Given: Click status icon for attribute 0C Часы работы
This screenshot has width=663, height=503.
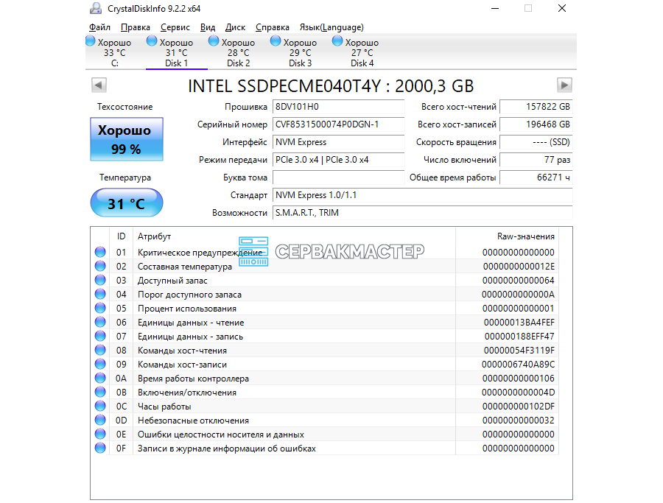Looking at the screenshot, I should [x=100, y=407].
